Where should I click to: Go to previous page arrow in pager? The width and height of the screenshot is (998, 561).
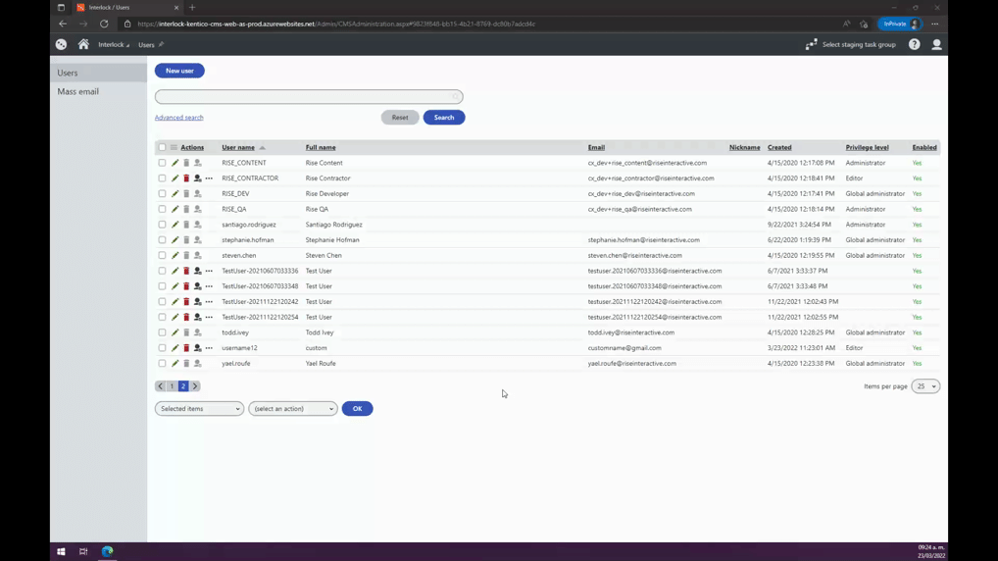[161, 385]
